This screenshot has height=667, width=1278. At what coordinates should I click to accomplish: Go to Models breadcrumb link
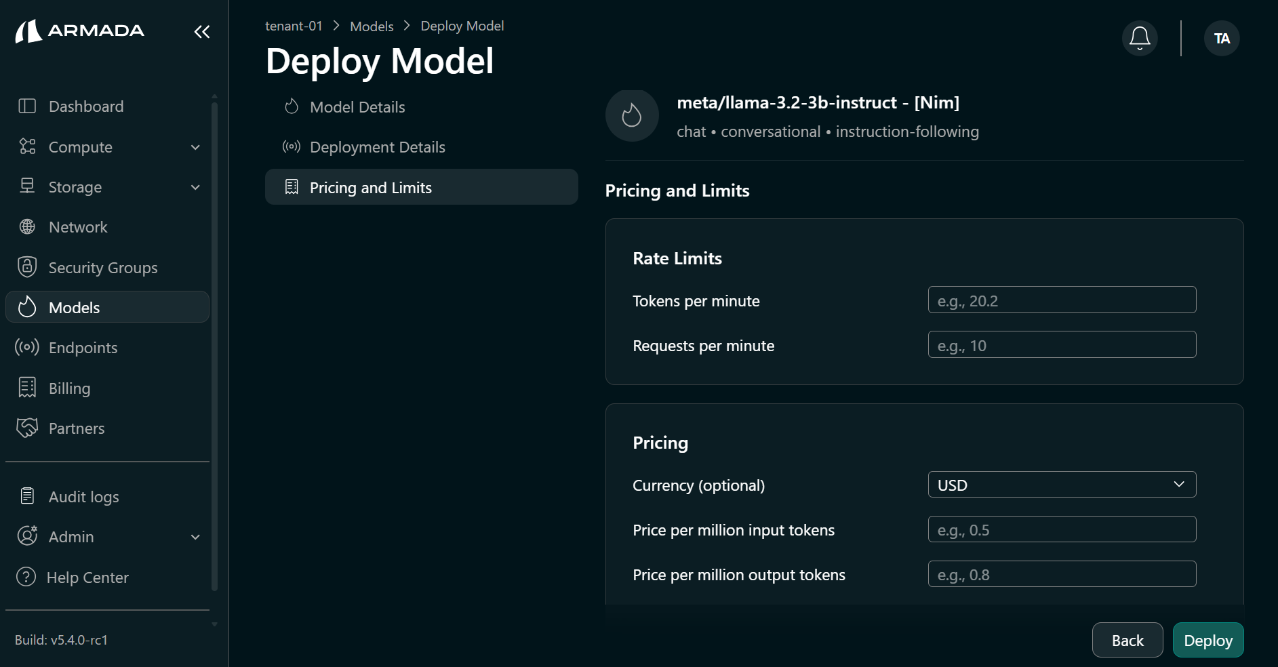[x=372, y=26]
